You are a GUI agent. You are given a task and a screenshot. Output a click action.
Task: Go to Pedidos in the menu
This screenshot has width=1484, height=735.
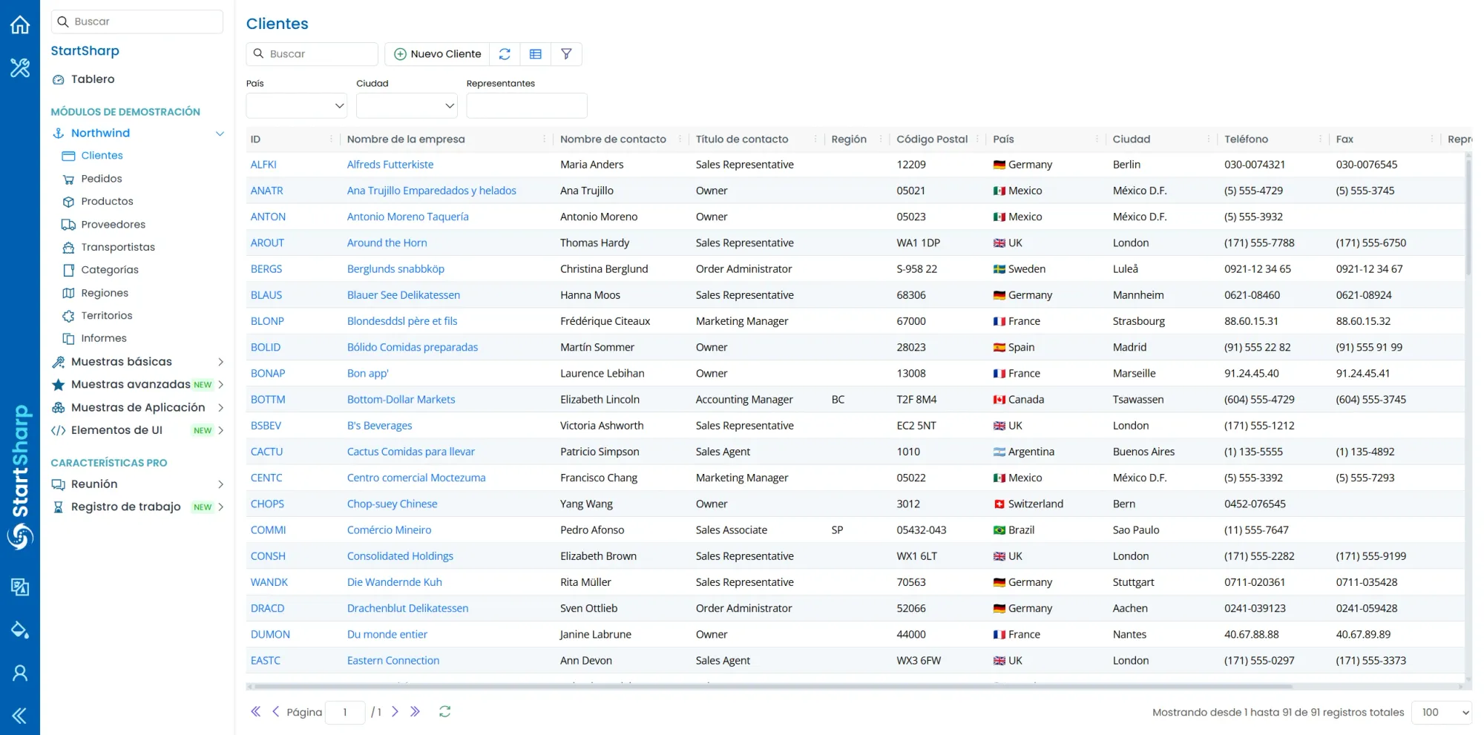[102, 178]
